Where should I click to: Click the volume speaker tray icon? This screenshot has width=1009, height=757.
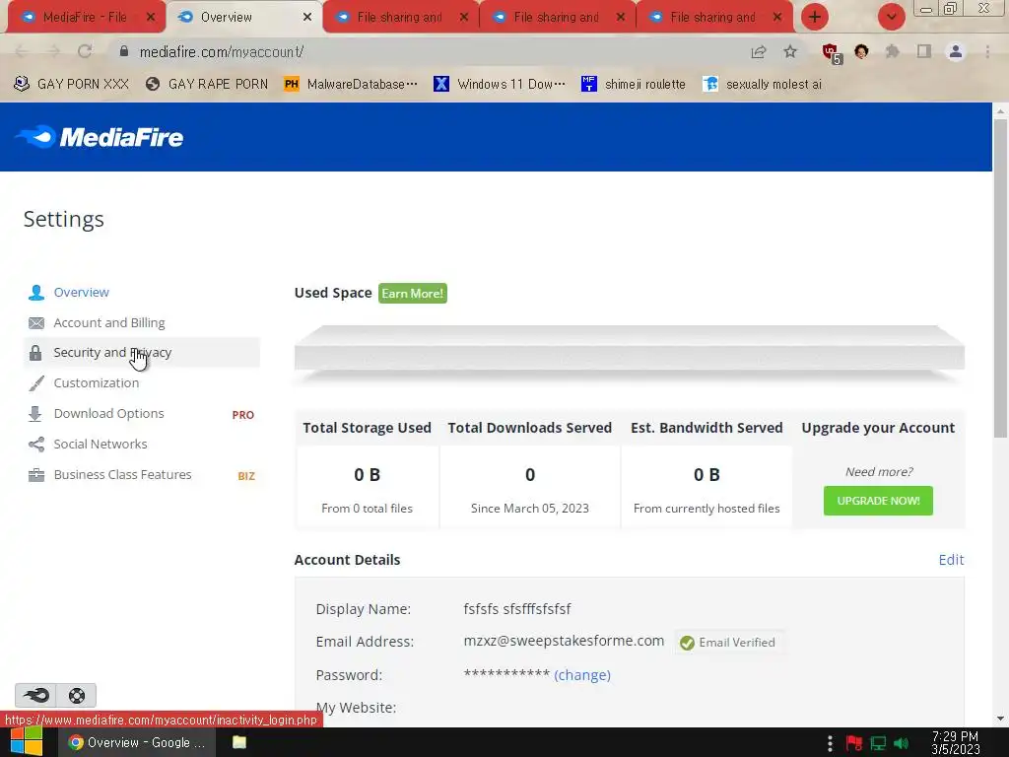click(902, 743)
